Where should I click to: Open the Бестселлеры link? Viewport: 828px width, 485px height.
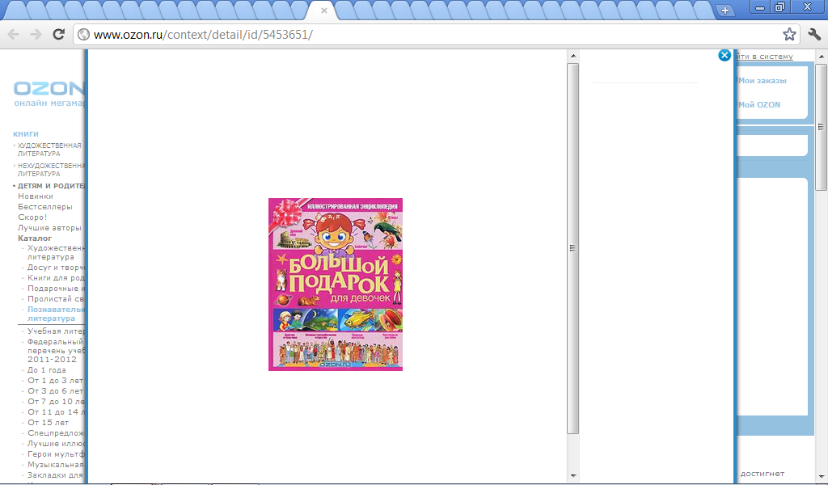(x=45, y=207)
